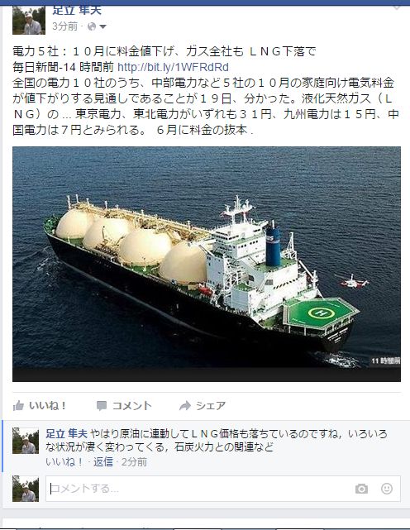Click the 3分前 post timestamp
The width and height of the screenshot is (410, 530).
click(65, 26)
